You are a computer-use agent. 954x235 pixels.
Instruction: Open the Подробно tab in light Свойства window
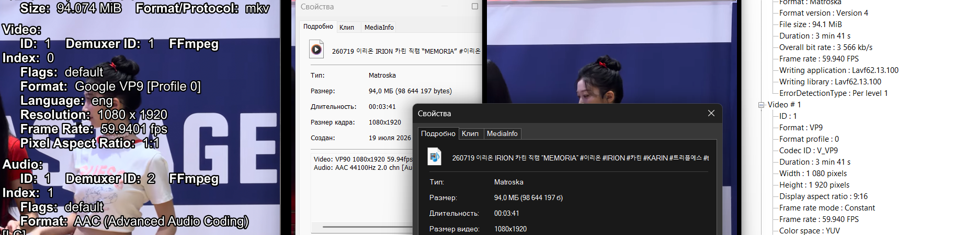point(318,27)
